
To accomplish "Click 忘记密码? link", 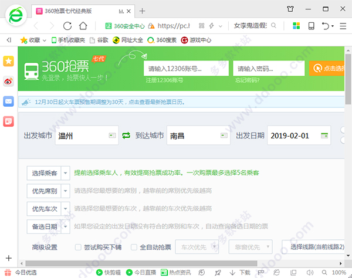I will [248, 80].
